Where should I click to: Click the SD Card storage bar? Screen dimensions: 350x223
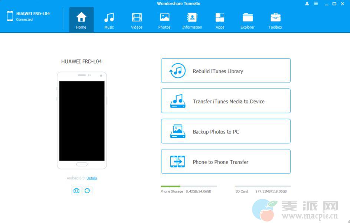(x=263, y=187)
